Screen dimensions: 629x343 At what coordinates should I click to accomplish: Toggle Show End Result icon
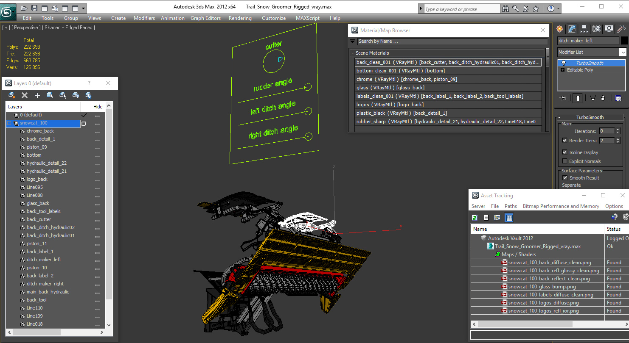[x=578, y=98]
